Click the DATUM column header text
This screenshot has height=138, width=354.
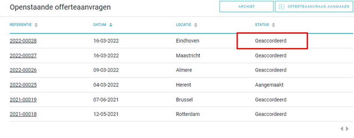(100, 25)
